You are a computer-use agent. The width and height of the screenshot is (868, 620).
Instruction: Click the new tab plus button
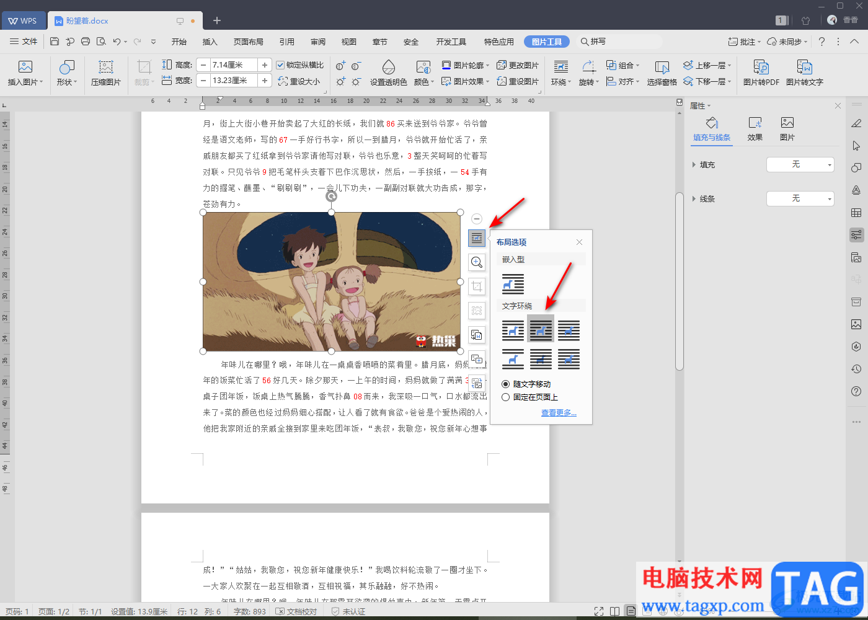pos(217,20)
